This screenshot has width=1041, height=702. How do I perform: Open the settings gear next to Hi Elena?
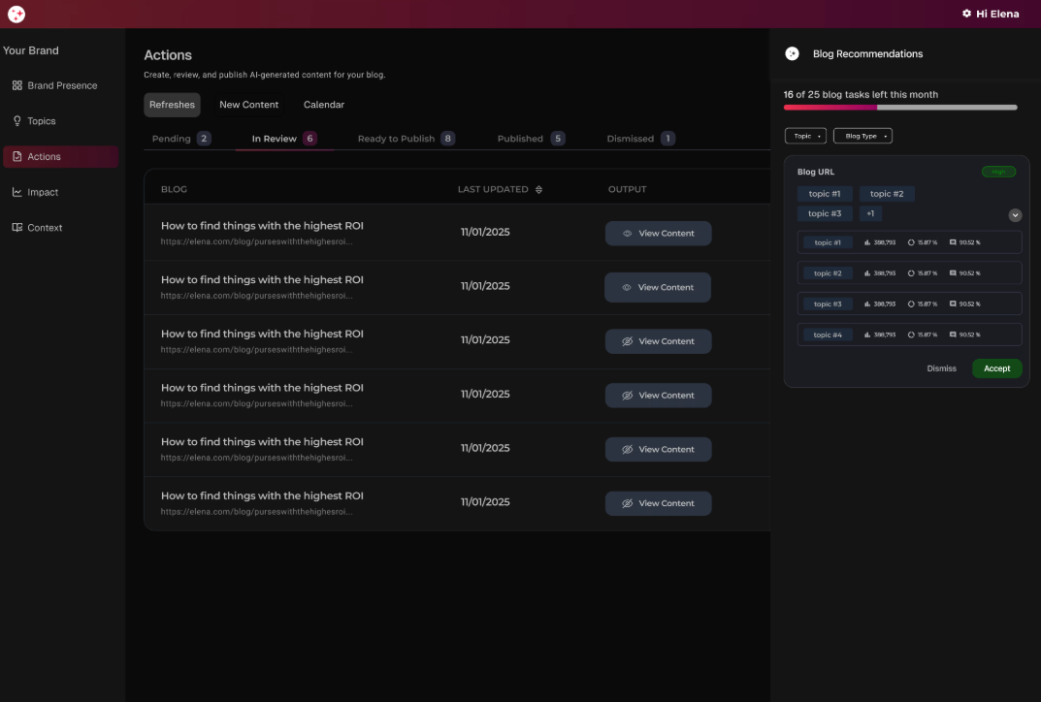click(965, 14)
